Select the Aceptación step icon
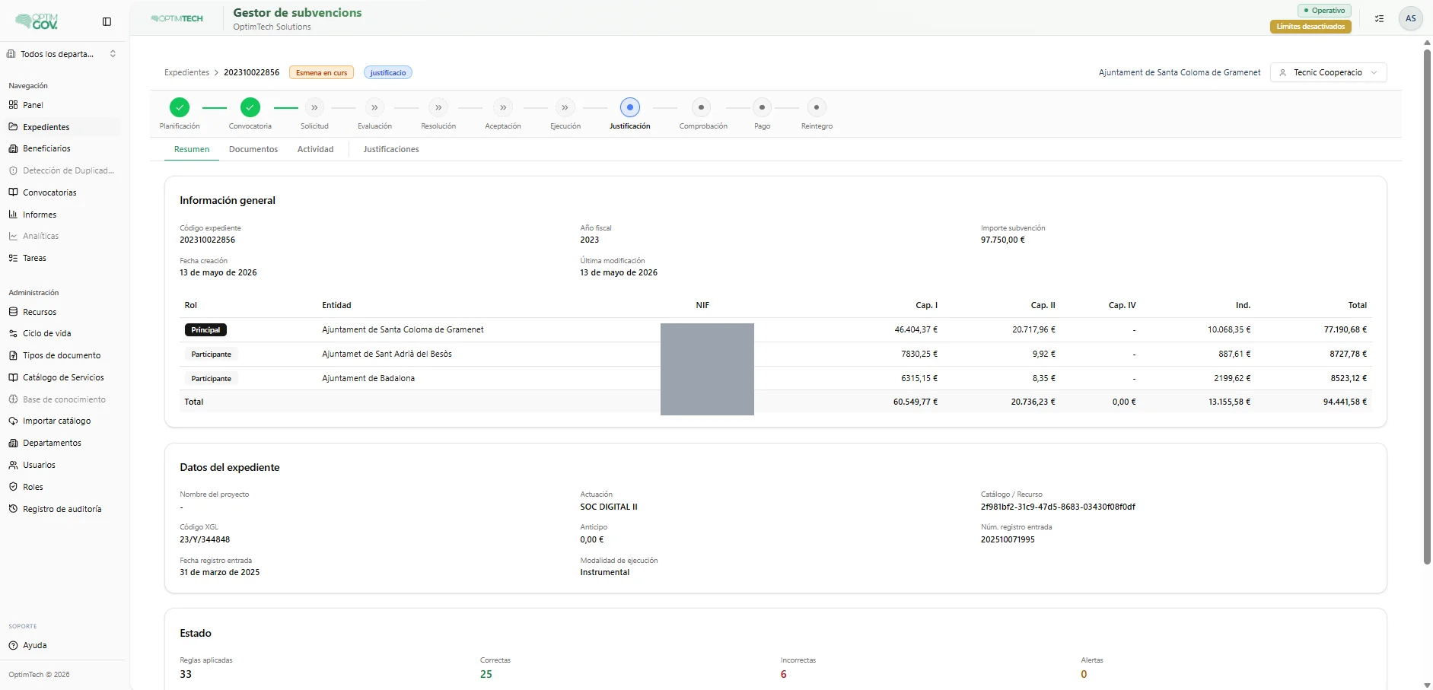This screenshot has width=1433, height=690. pyautogui.click(x=503, y=107)
